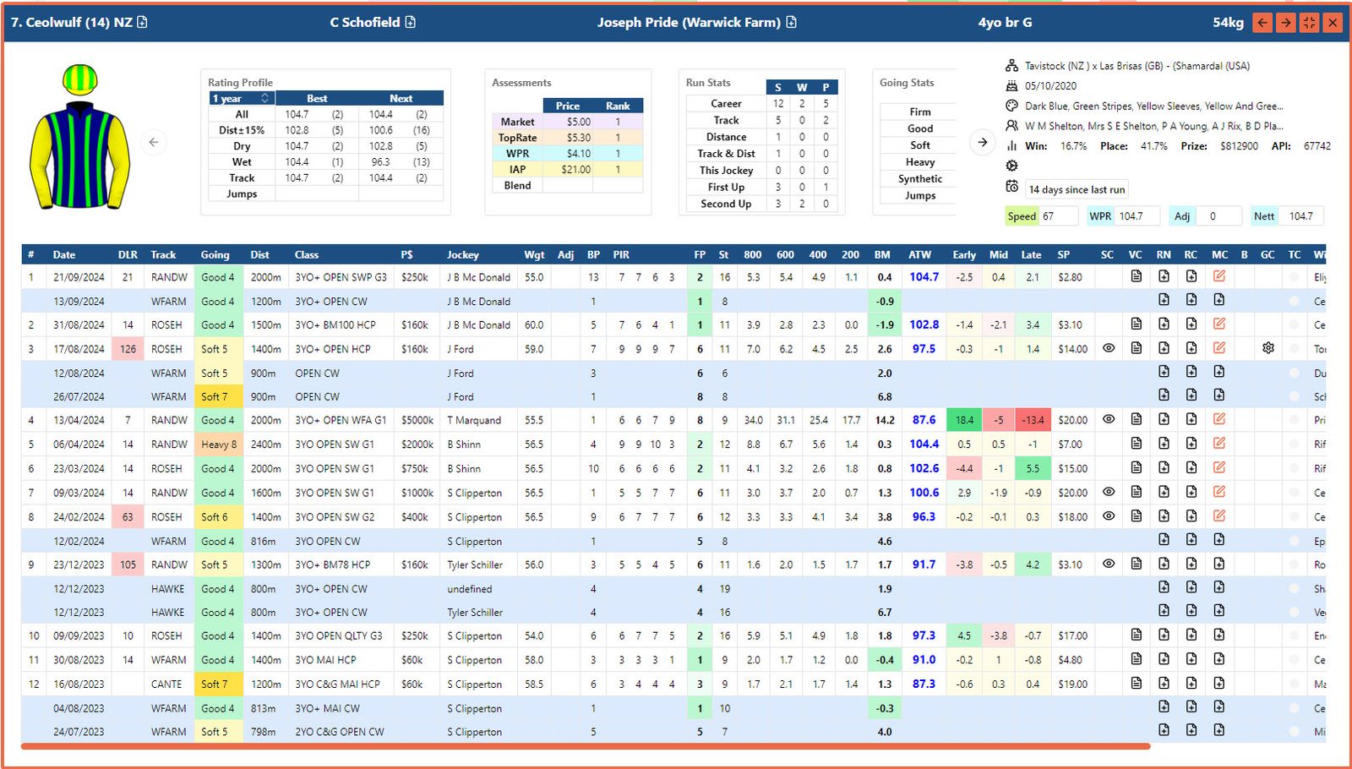Click the gear settings icon below Win percentage
Viewport: 1352px width, 769px height.
1011,165
